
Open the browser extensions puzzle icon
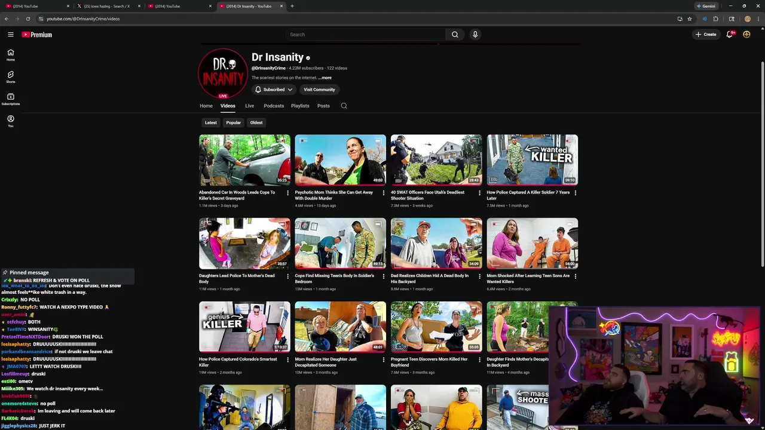[x=715, y=19]
